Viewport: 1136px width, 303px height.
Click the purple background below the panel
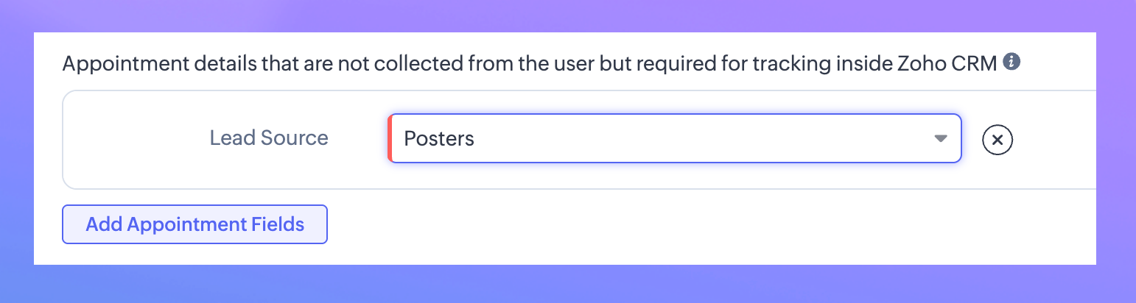pos(567,285)
